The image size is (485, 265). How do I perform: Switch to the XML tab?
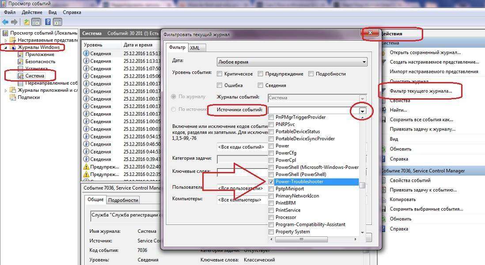click(195, 48)
